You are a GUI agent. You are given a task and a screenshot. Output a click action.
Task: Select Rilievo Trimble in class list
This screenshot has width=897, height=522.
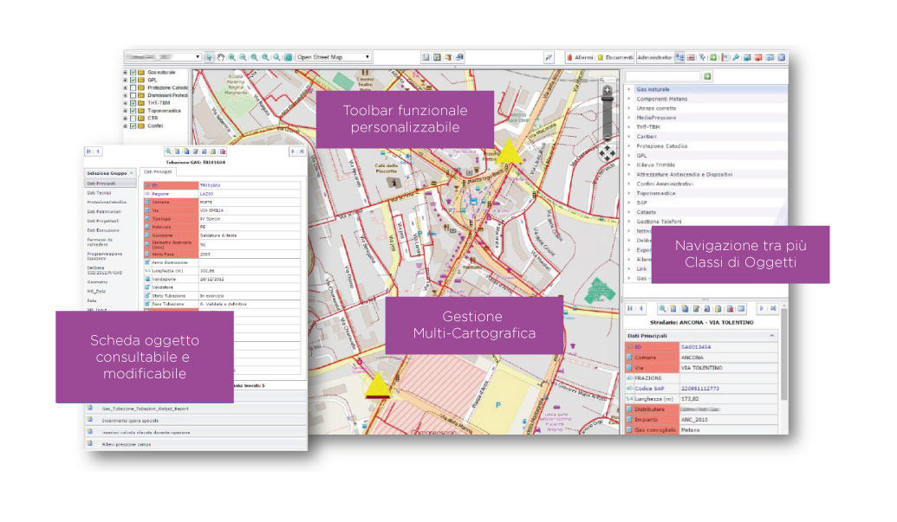[655, 165]
